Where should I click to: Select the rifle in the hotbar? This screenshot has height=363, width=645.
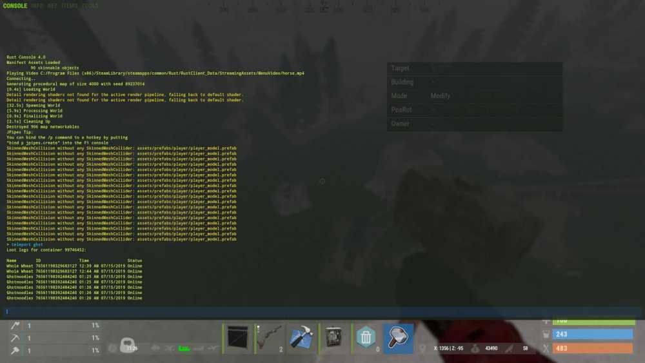pos(270,338)
